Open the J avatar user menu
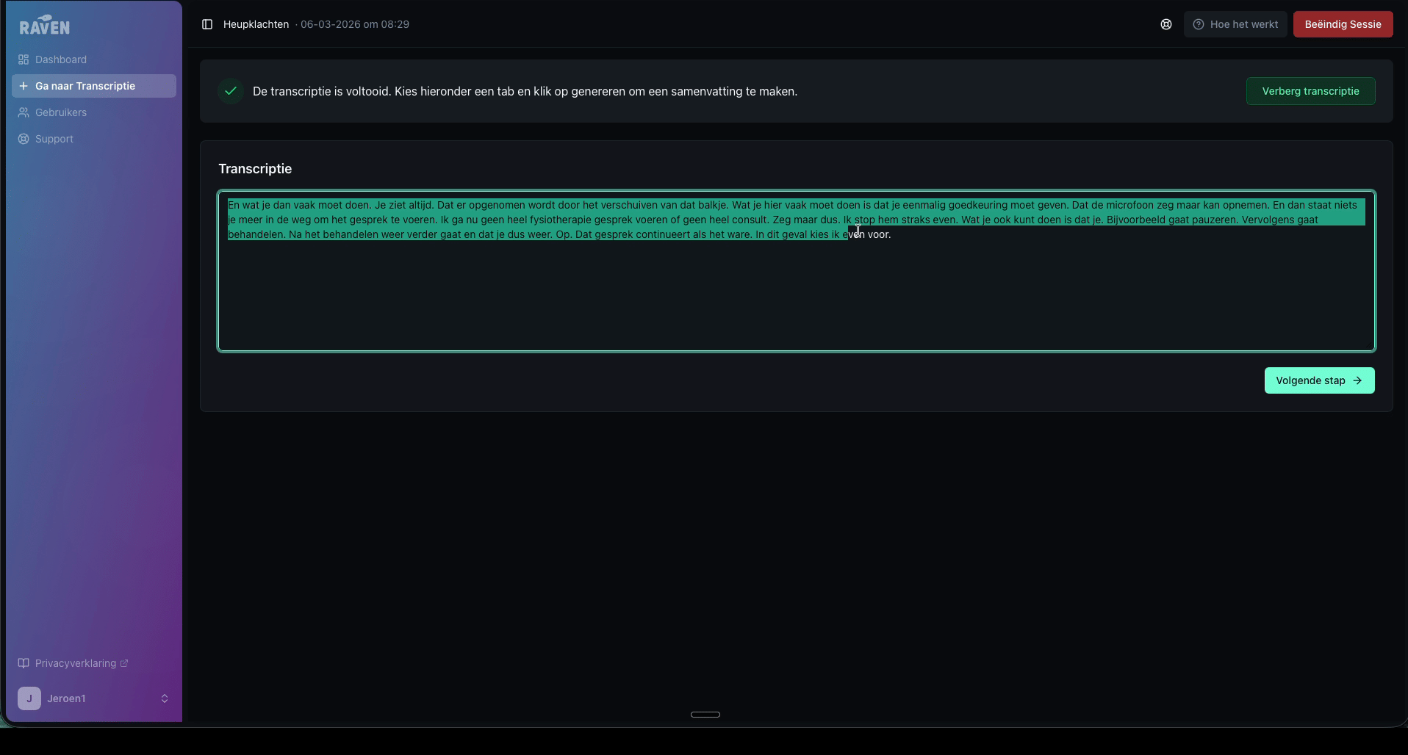 point(29,698)
